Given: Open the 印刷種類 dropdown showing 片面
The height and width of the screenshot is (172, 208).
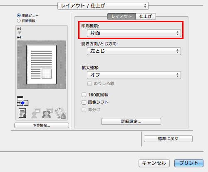Looking at the screenshot, I should (134, 33).
